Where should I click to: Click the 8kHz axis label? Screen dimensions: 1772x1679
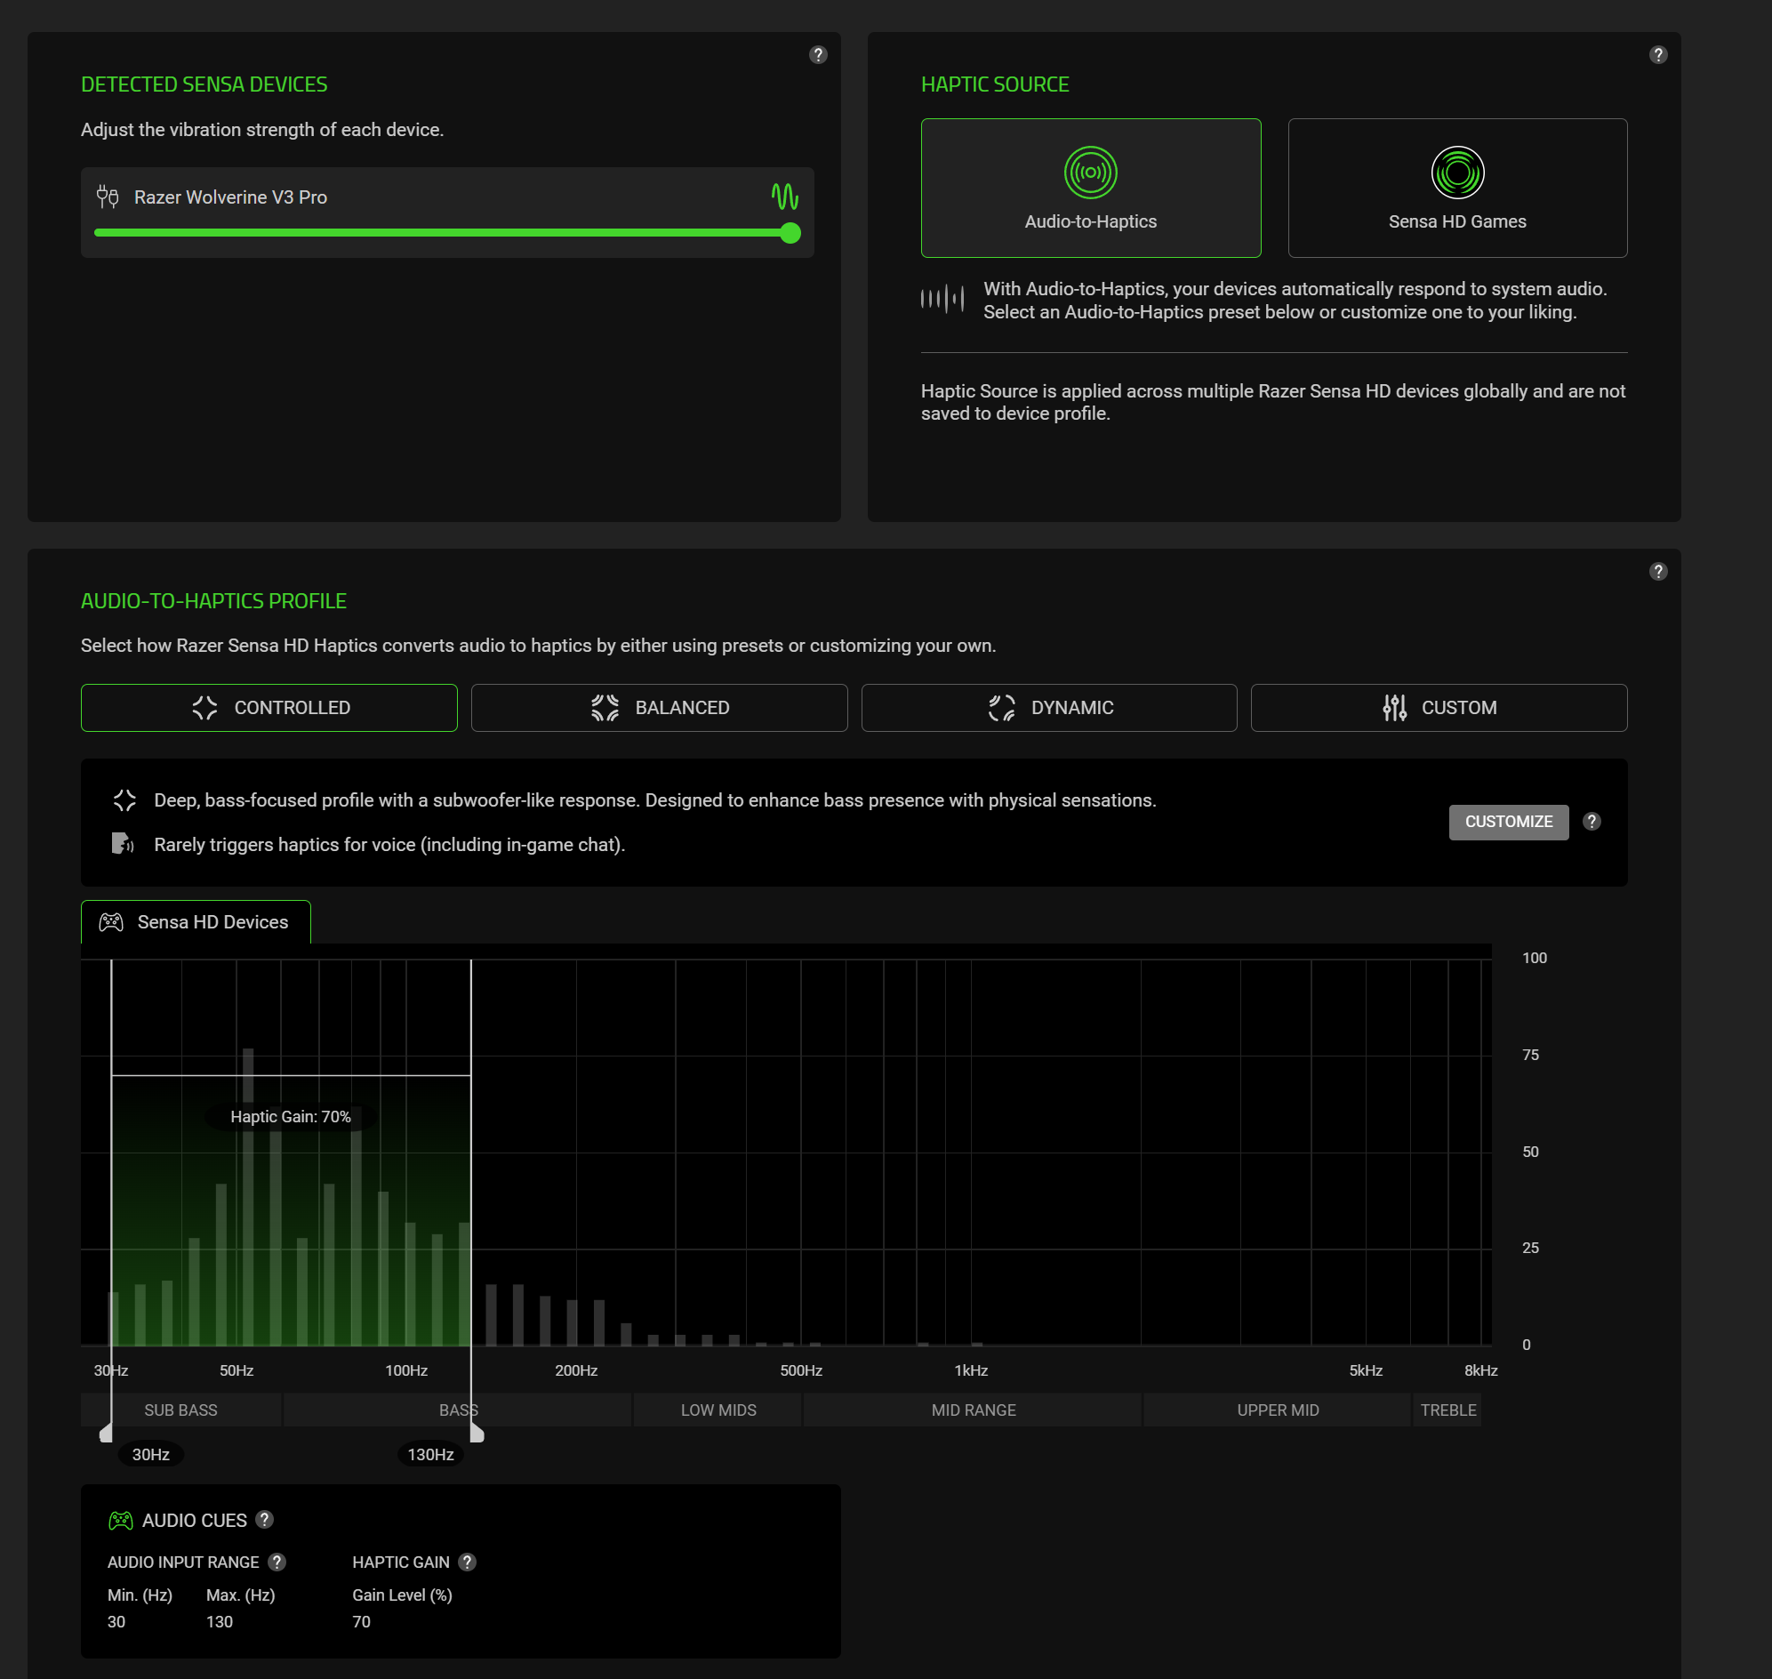click(1480, 1370)
